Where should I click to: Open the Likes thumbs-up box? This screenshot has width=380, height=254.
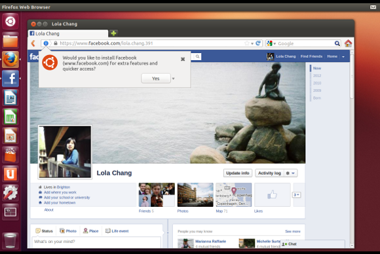click(273, 194)
